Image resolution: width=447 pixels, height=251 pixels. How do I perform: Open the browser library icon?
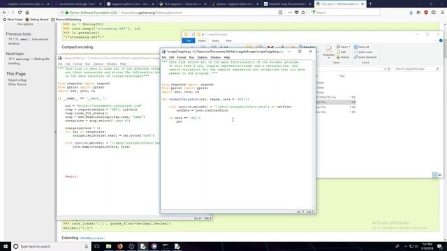[x=418, y=13]
